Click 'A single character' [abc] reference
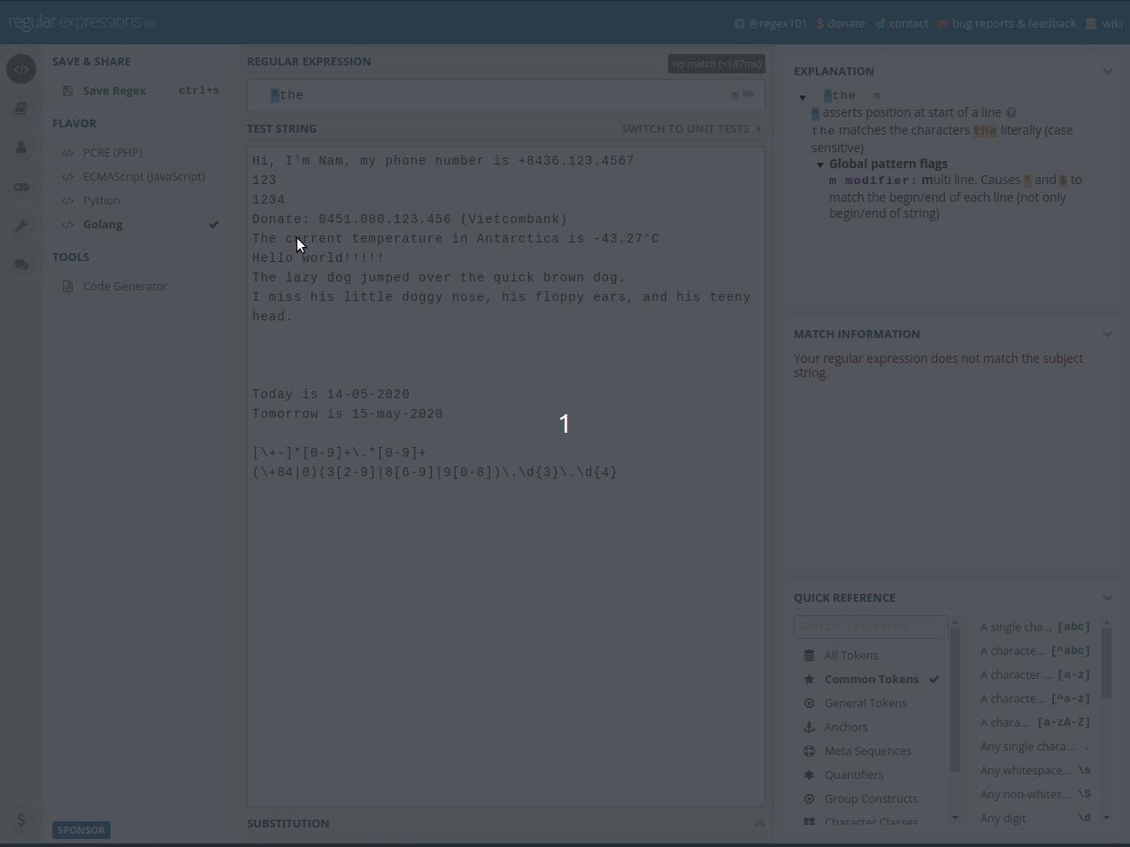The width and height of the screenshot is (1130, 847). (1034, 627)
